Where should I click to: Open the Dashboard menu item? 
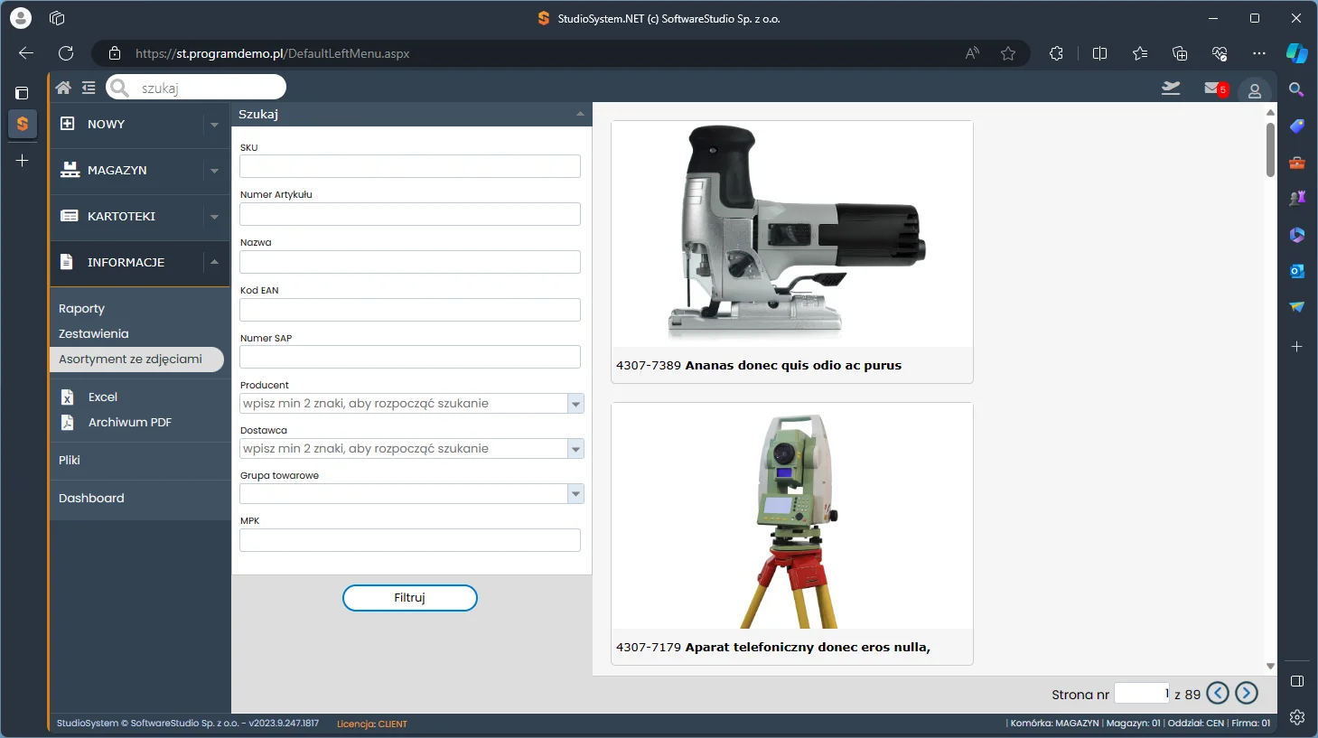point(91,499)
